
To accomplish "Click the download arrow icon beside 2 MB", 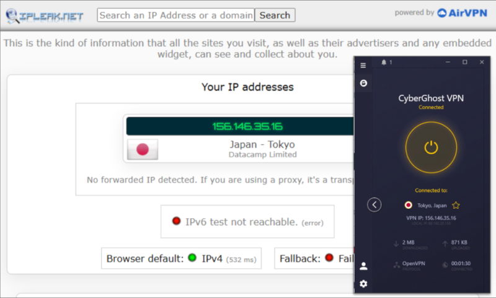I will 396,244.
